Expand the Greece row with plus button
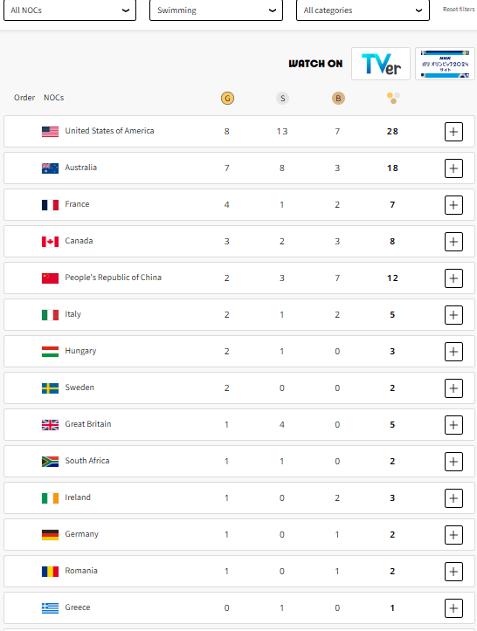The image size is (477, 631). (453, 607)
